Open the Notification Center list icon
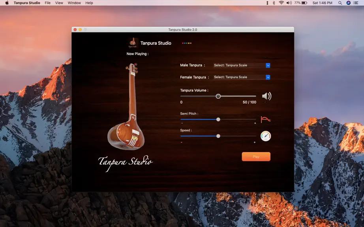 (x=356, y=3)
